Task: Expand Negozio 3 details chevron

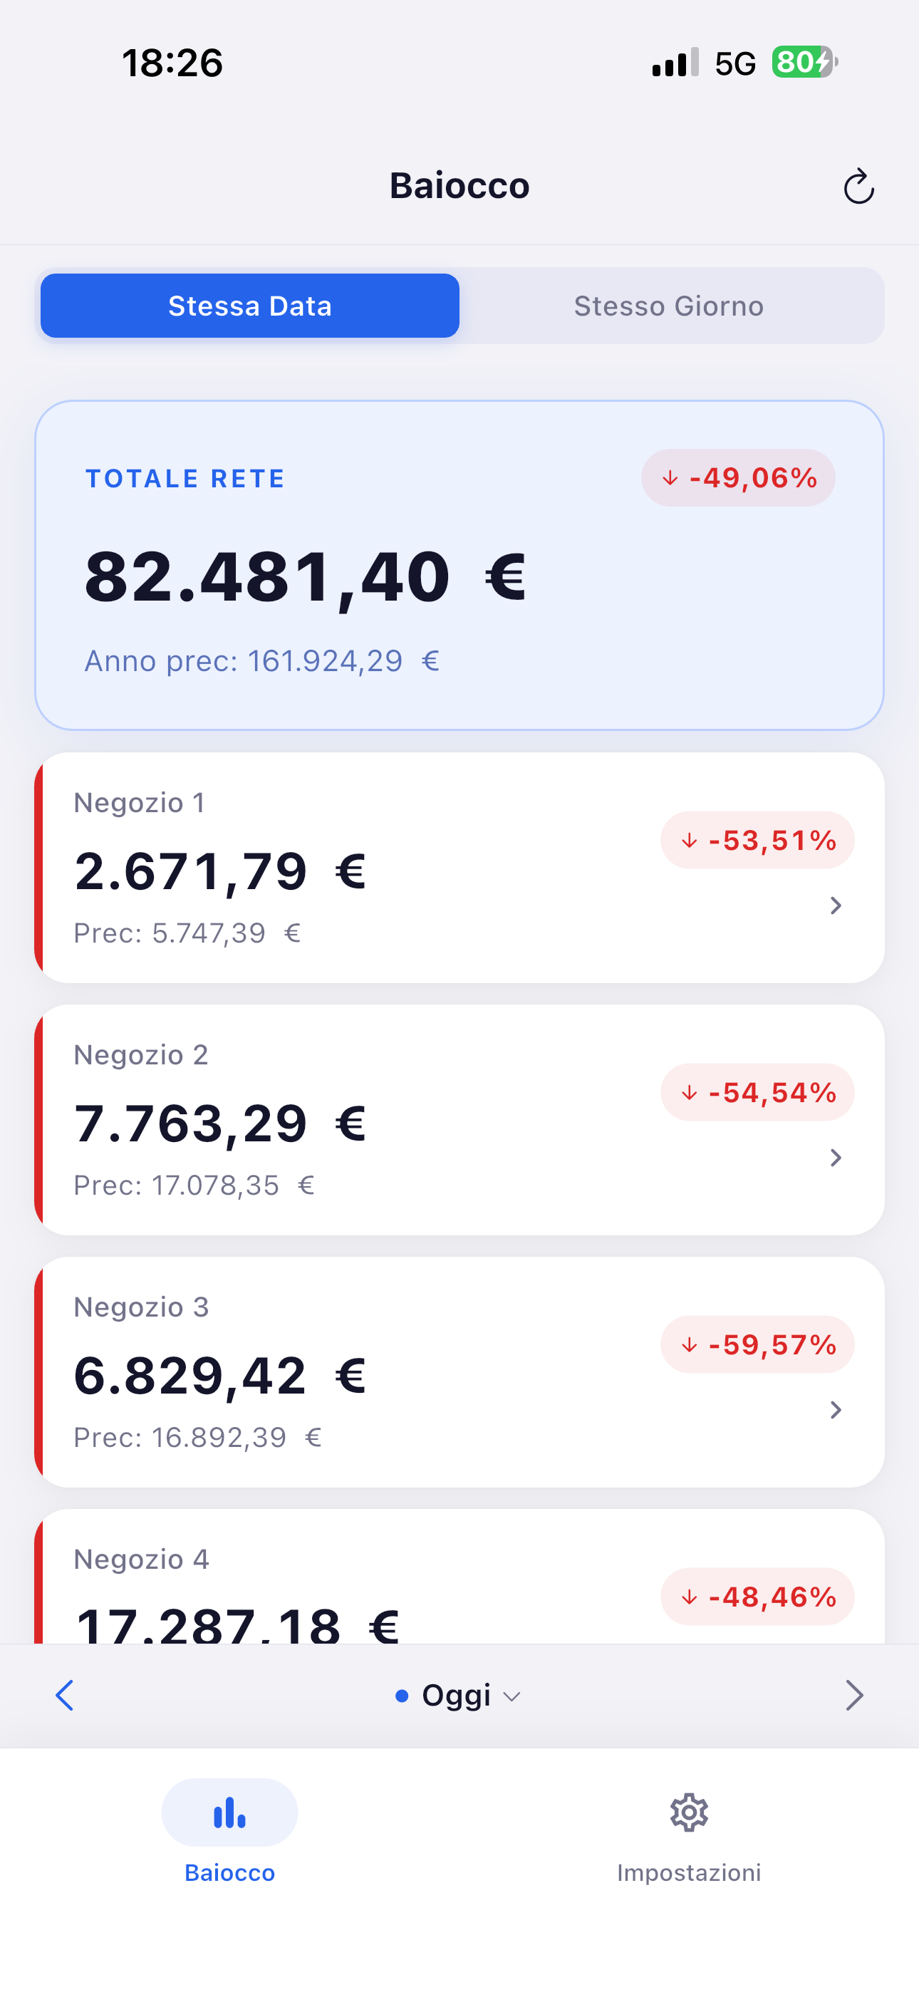Action: tap(836, 1410)
